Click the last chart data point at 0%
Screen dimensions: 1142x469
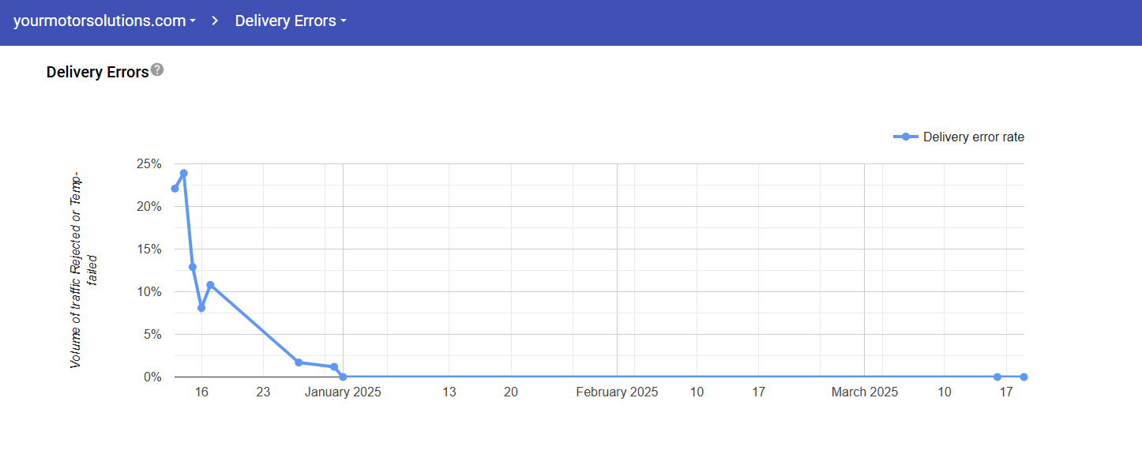pos(1024,377)
